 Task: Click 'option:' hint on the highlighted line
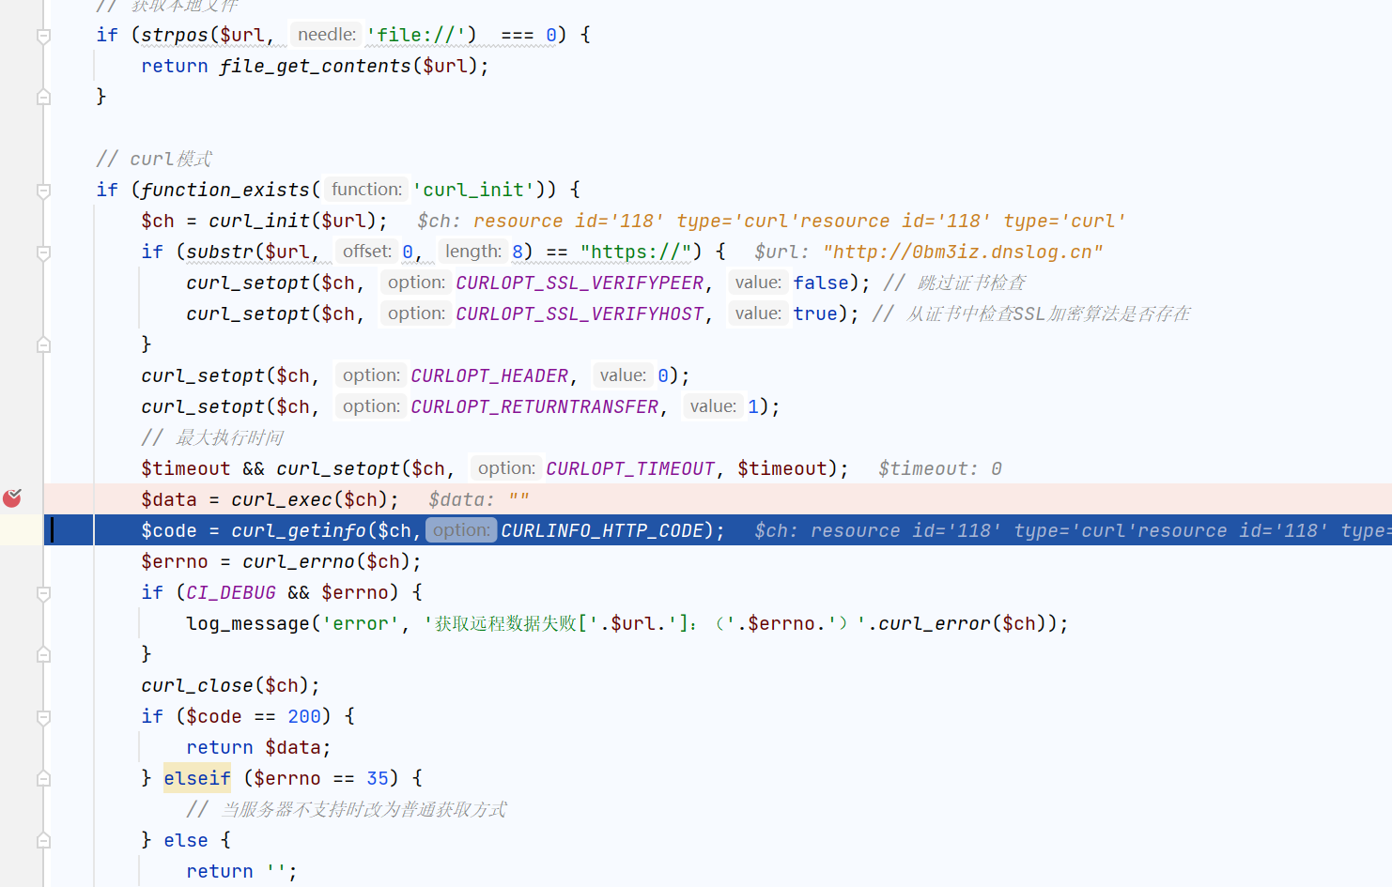pos(461,530)
